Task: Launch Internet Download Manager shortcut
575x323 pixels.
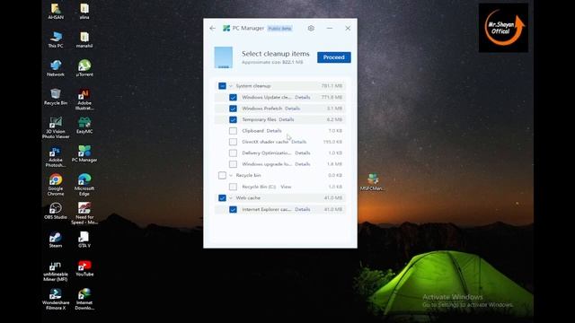Action: pos(84,299)
